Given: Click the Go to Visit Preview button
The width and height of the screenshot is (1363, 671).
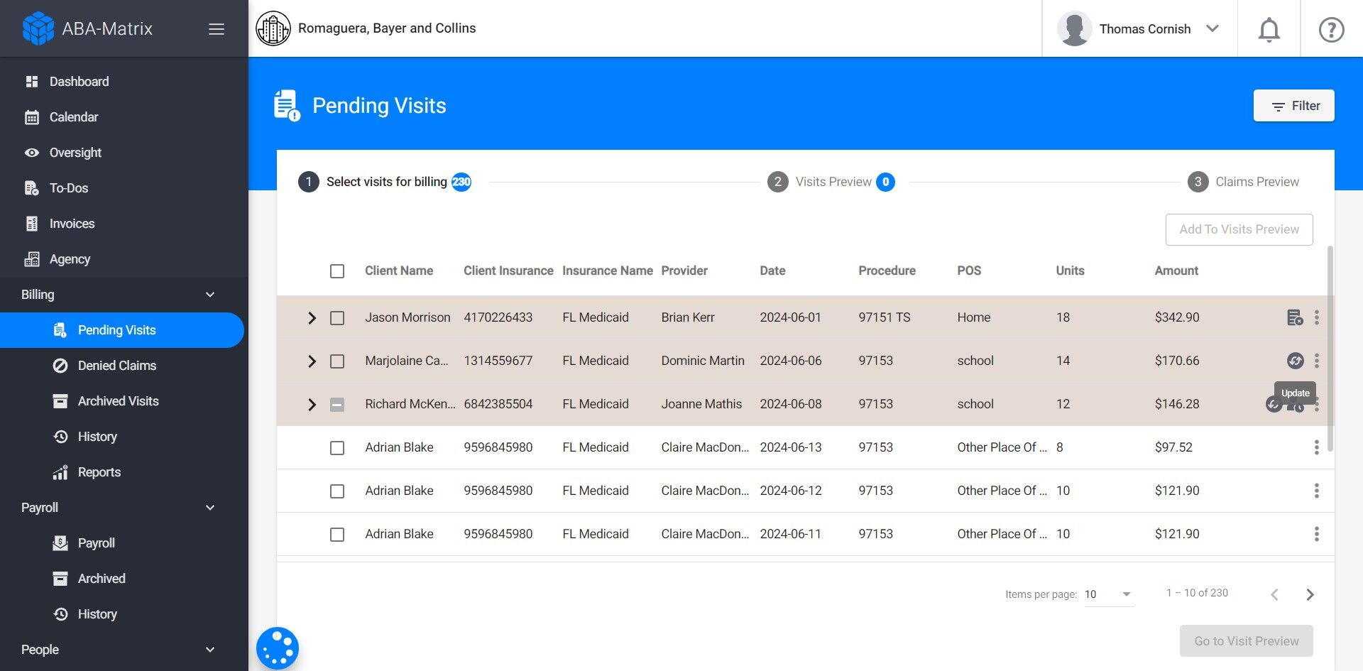Looking at the screenshot, I should pos(1246,640).
